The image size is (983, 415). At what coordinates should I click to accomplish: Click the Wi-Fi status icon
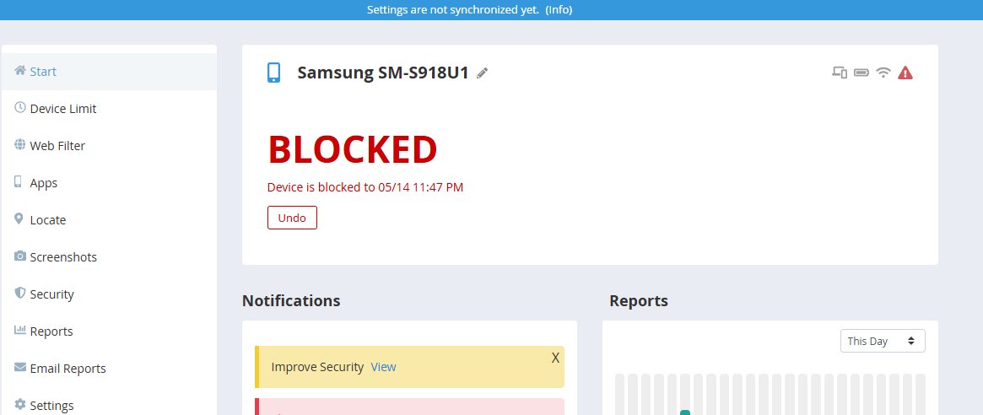pos(883,72)
